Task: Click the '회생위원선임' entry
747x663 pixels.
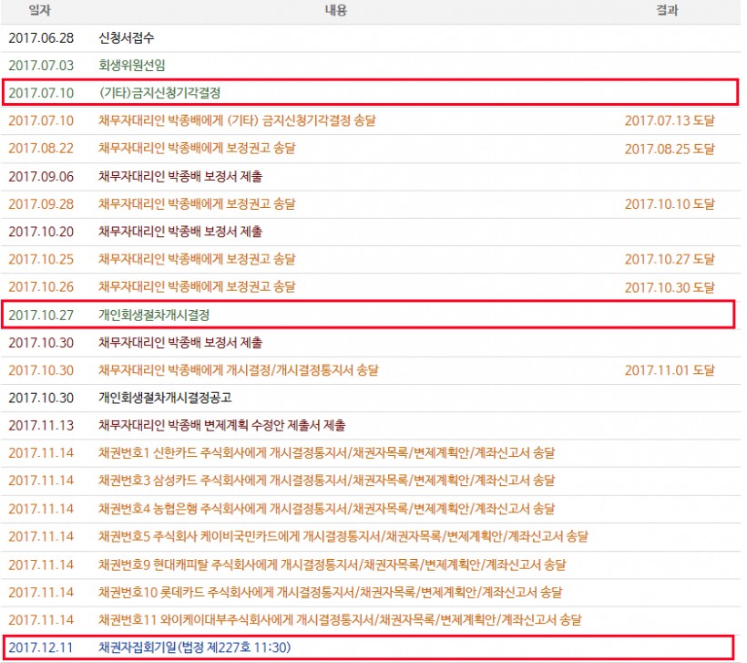Action: click(x=132, y=66)
